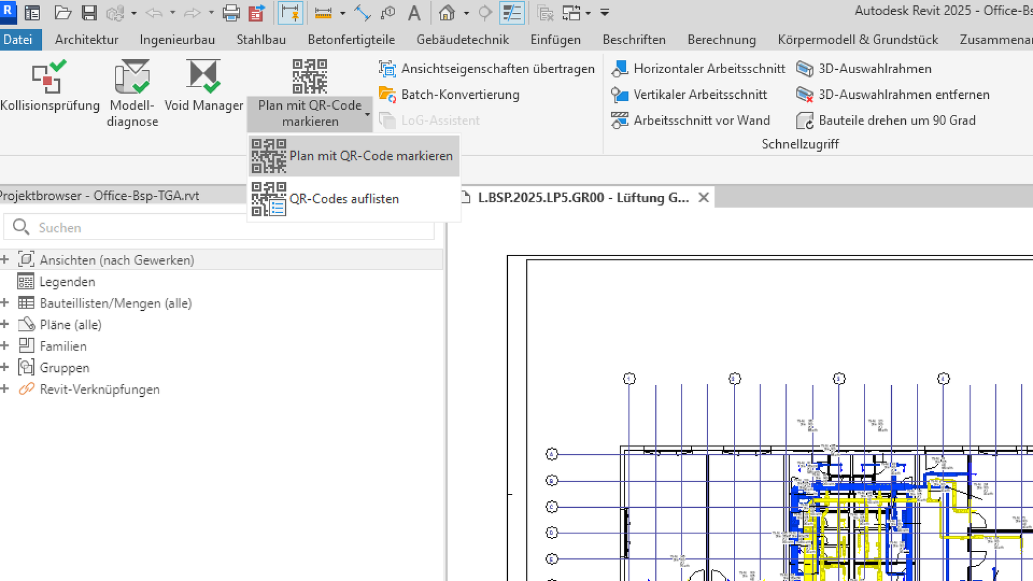The width and height of the screenshot is (1033, 581).
Task: Click Arbeitsschnitt vor Wand
Action: (691, 120)
